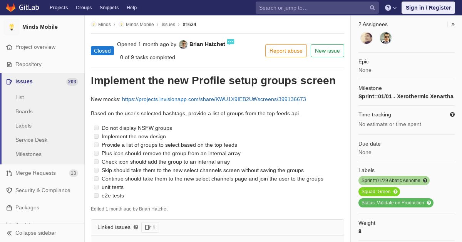This screenshot has width=462, height=242.
Task: Open the Groups menu in top bar
Action: point(84,8)
